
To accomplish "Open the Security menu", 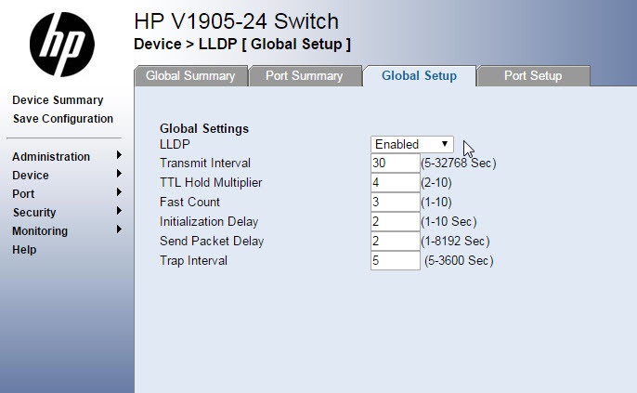I will click(x=34, y=212).
